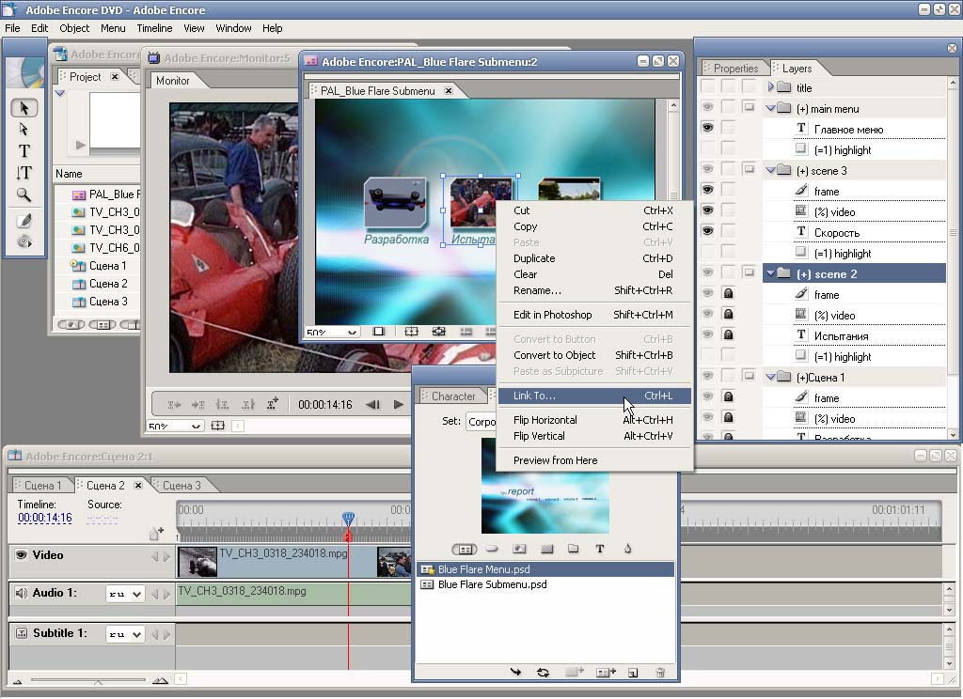The width and height of the screenshot is (963, 699).
Task: Select the Zoom magnifier tool
Action: (24, 195)
